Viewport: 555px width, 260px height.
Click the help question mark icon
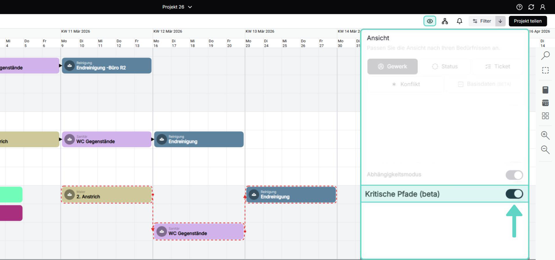tap(519, 7)
